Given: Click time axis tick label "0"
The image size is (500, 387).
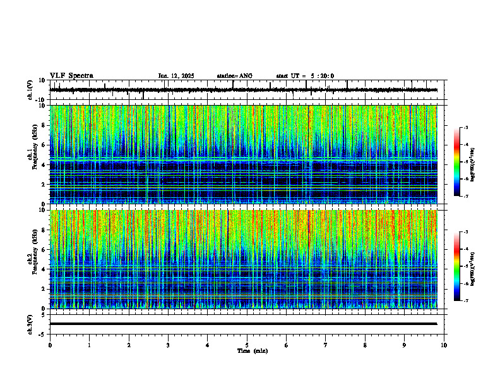Looking at the screenshot, I should click(x=50, y=345).
